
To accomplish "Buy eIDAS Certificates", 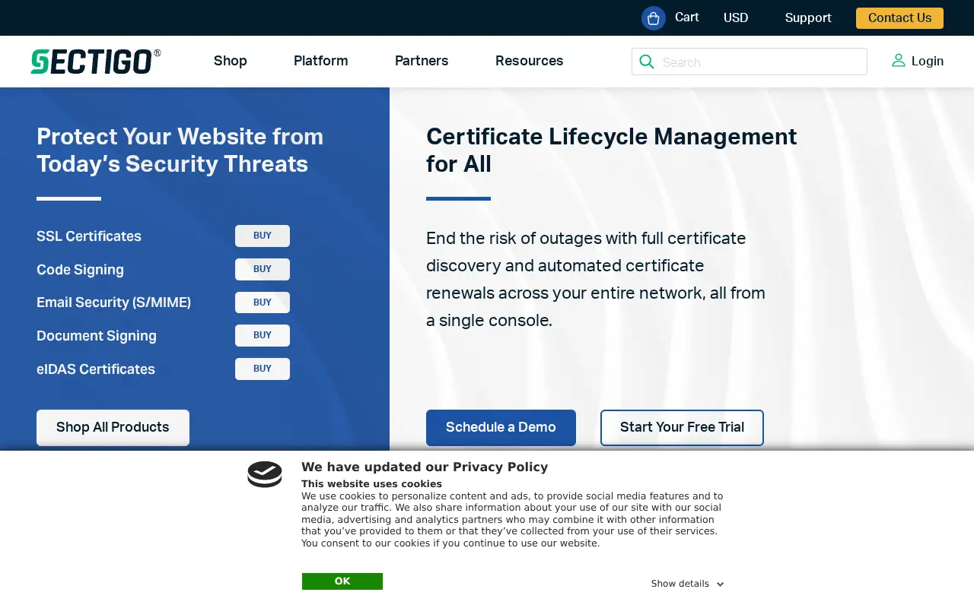I will click(263, 369).
